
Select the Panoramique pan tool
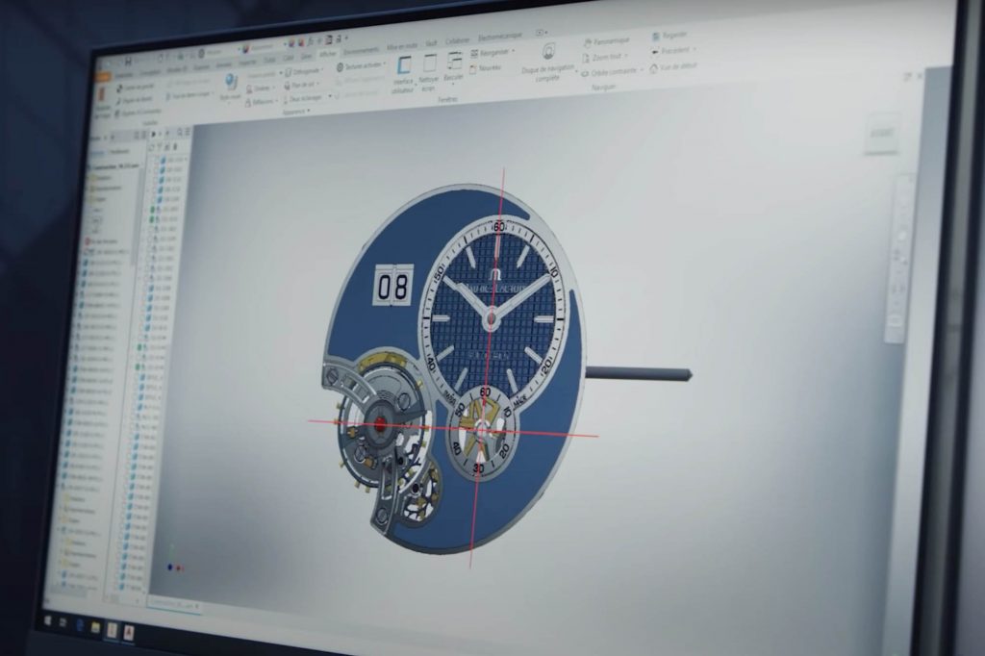tap(606, 41)
